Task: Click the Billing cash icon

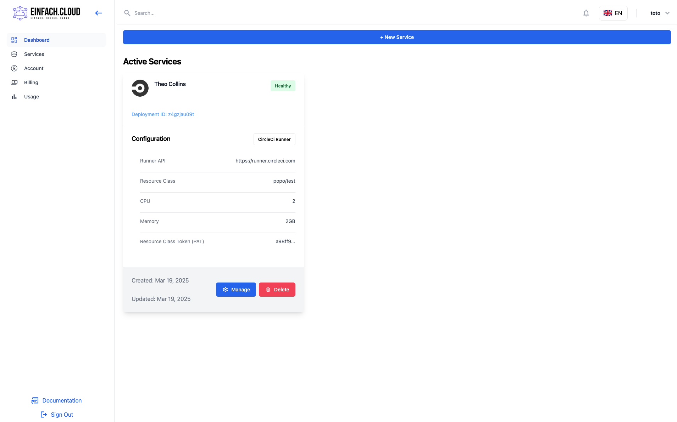Action: point(14,82)
